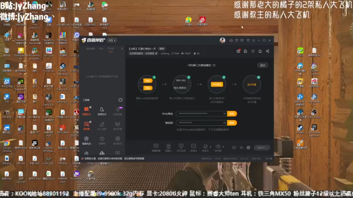353x198 pixels.
Task: Open the WPS Office desktop shortcut
Action: click(63, 129)
